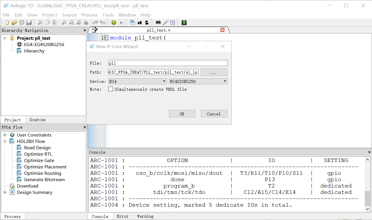
Task: Click the Find magnifier toolbar icon
Action: point(64,23)
